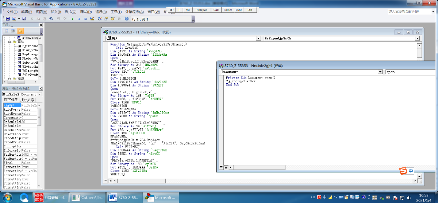Expand the 模块 folder node

tap(10, 79)
